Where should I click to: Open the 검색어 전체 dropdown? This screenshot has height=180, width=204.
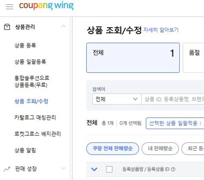click(117, 99)
